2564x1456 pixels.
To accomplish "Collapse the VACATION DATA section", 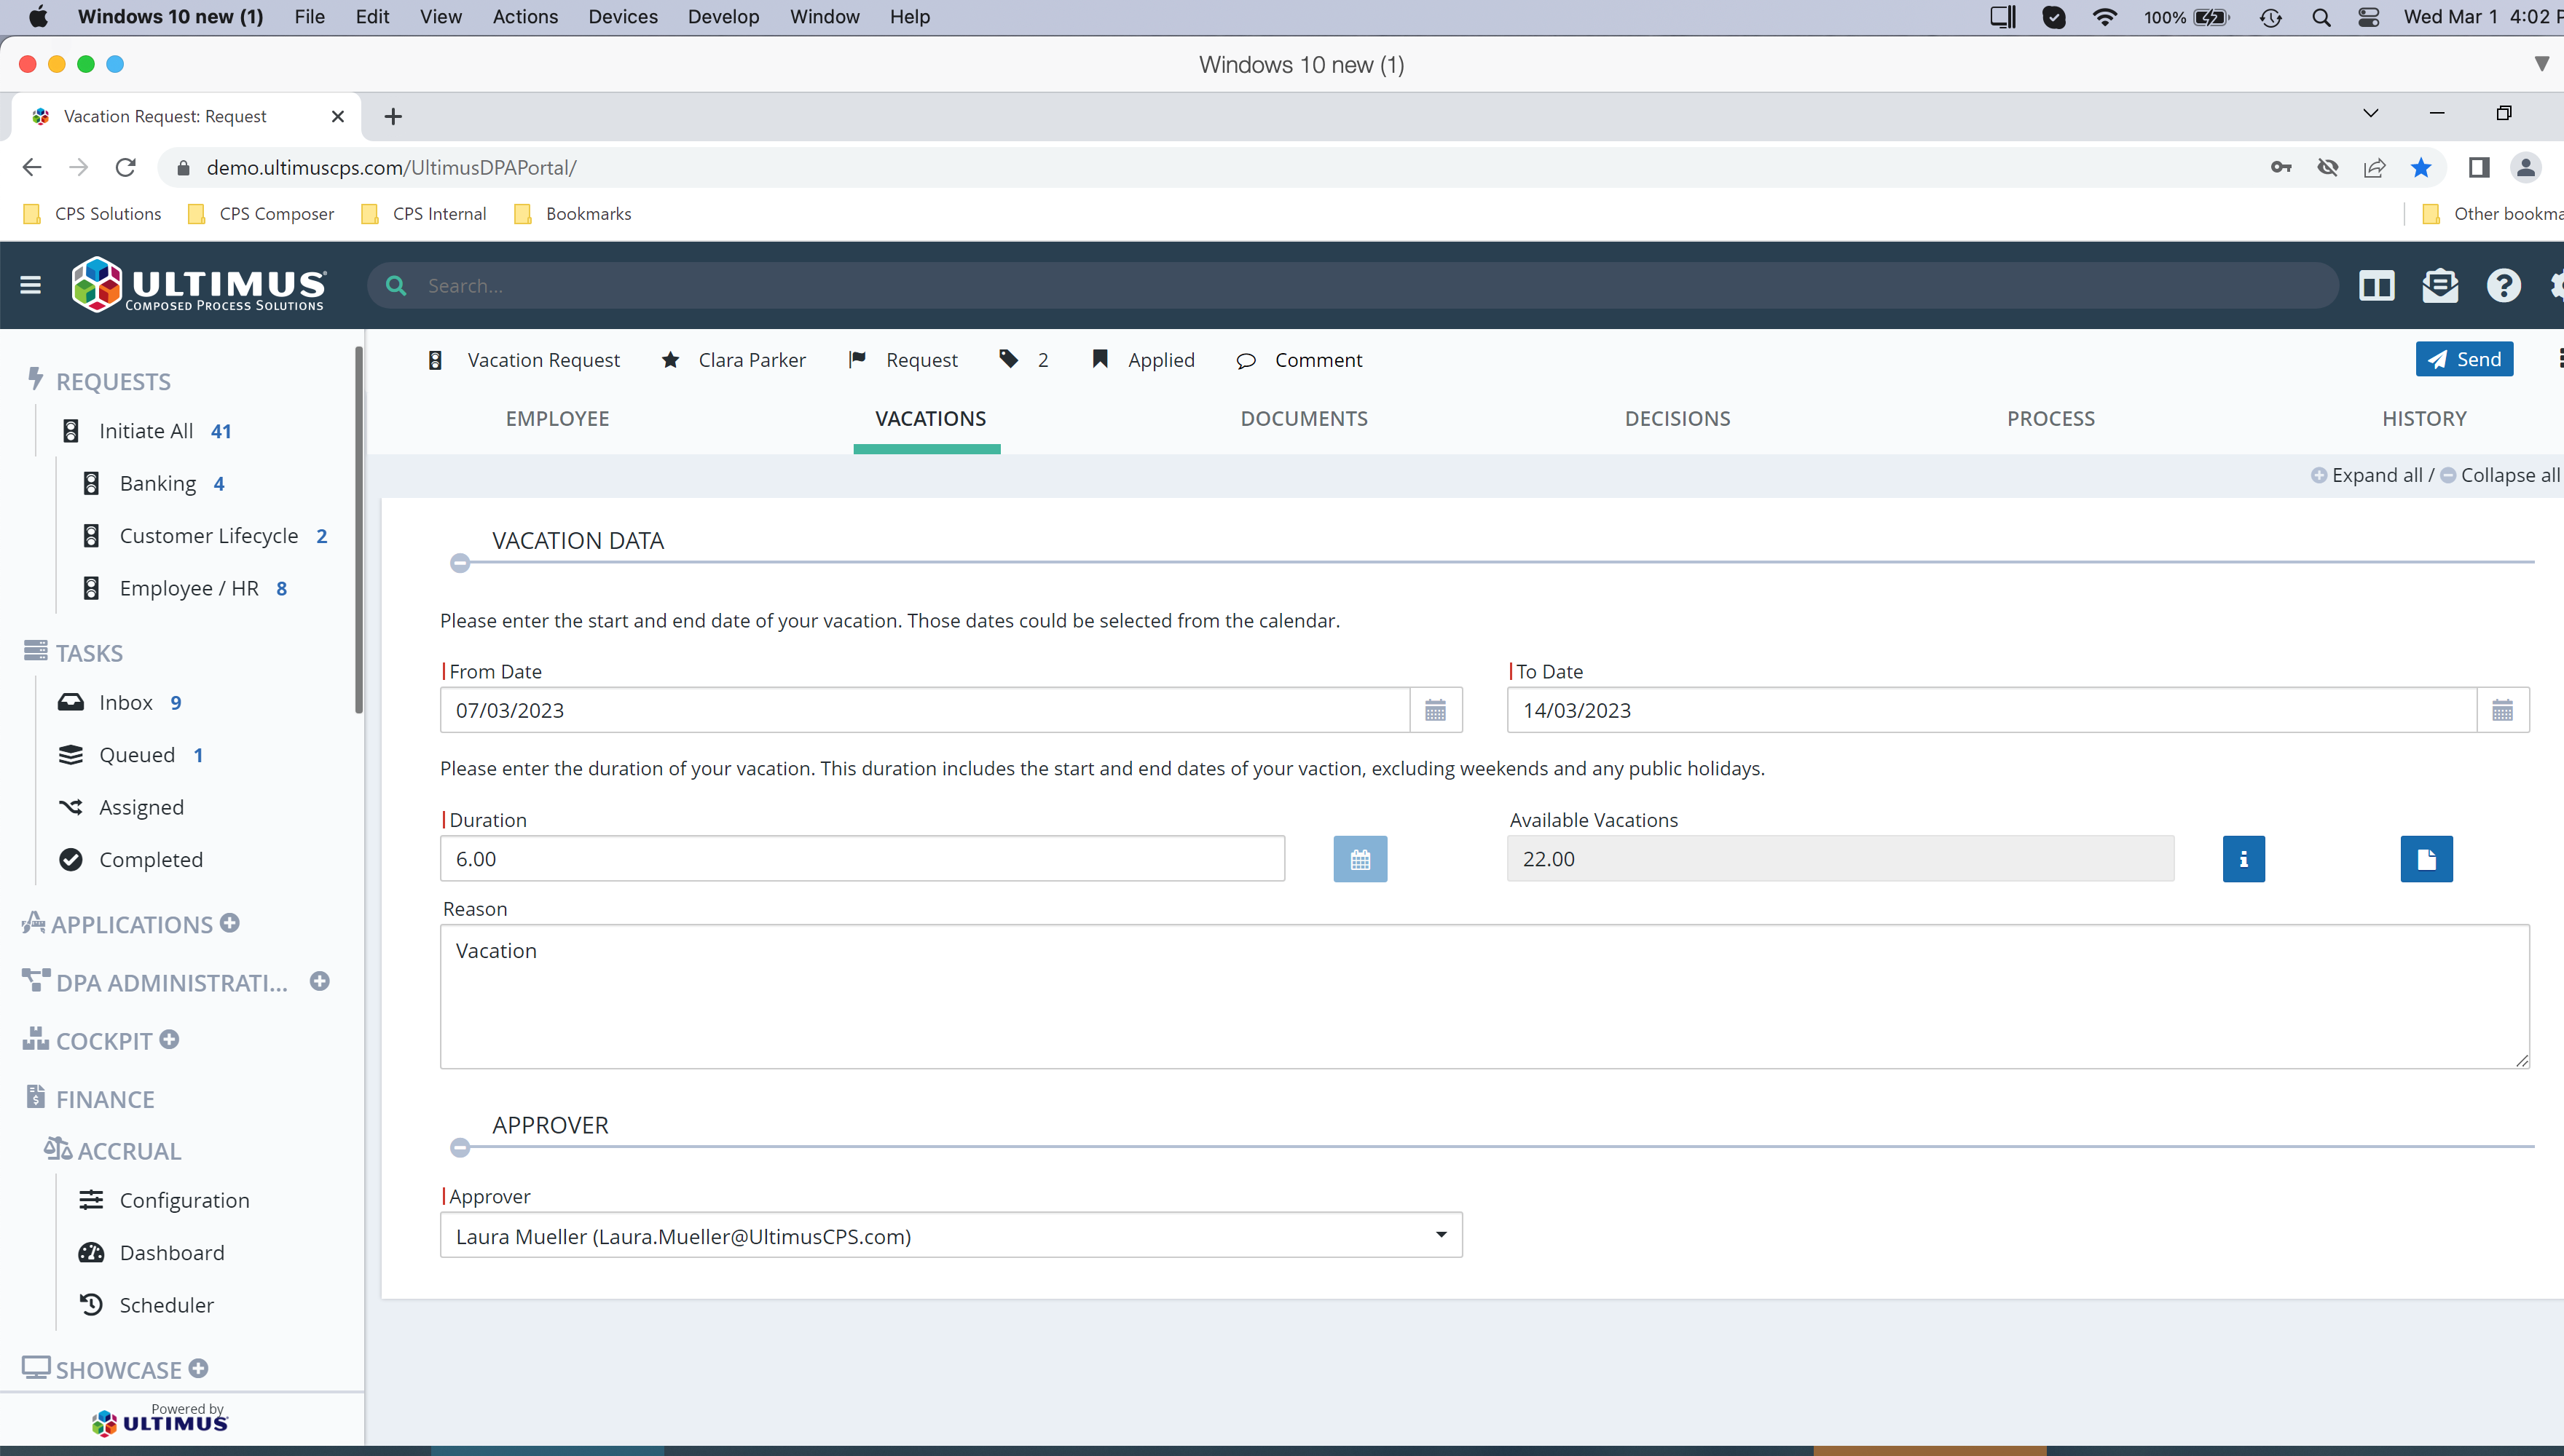I will 460,563.
